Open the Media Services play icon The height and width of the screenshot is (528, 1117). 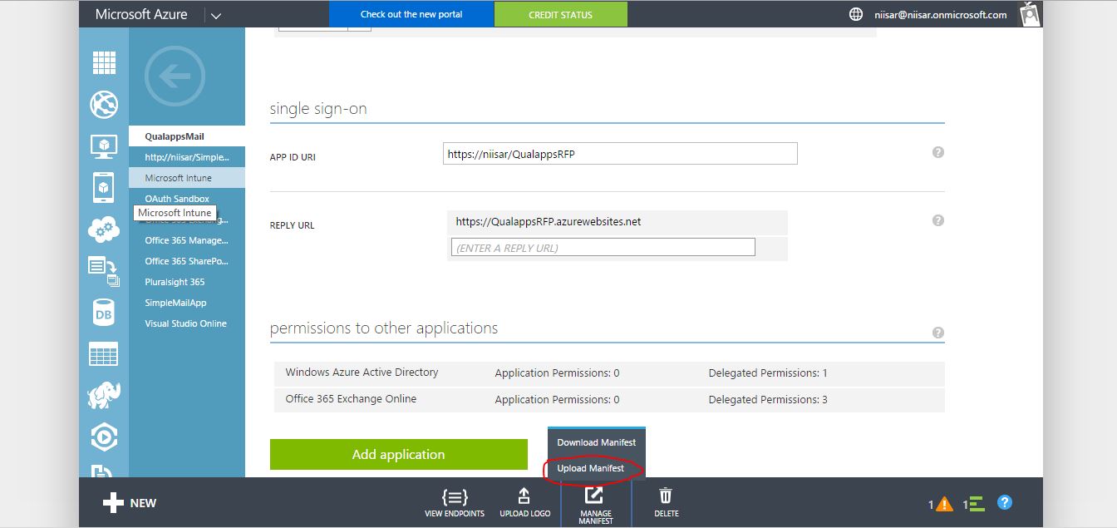(104, 437)
